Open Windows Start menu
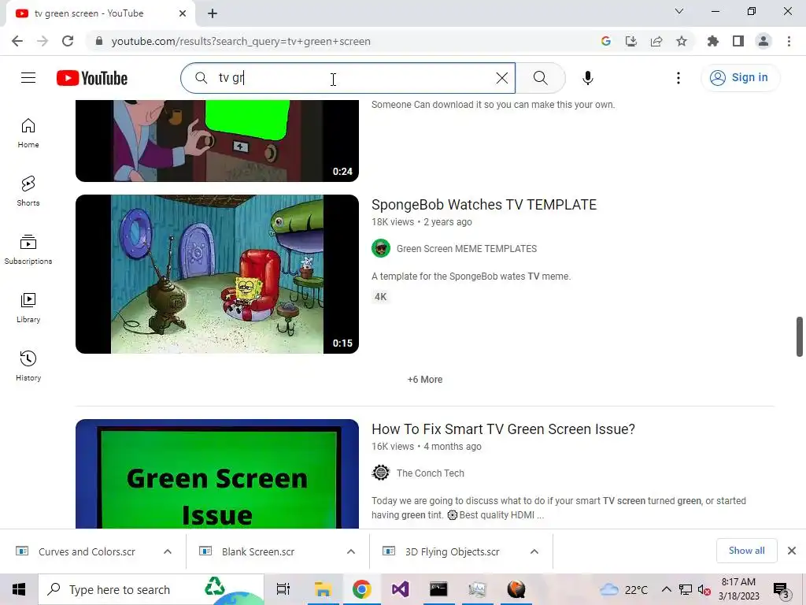This screenshot has height=605, width=806. 19,589
